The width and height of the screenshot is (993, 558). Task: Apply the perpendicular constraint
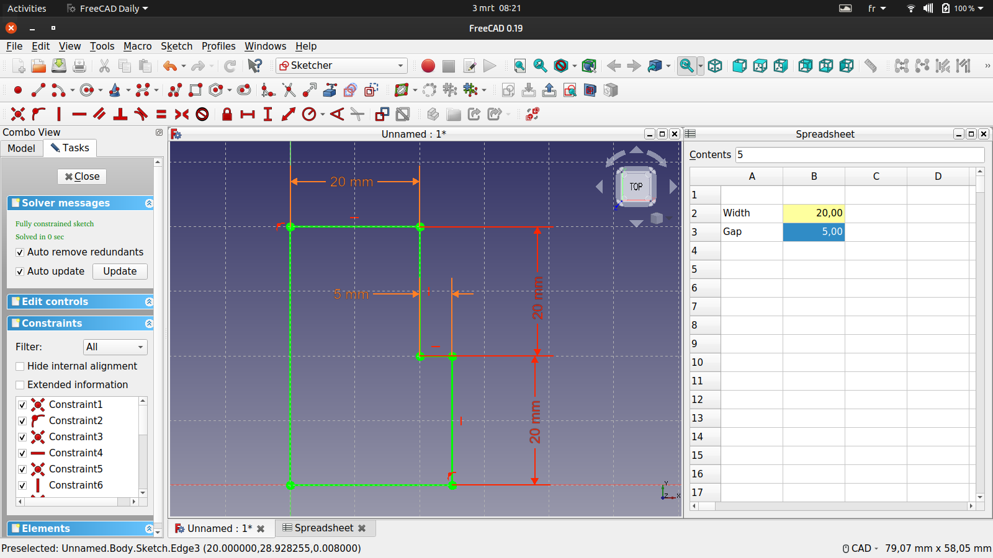pos(120,114)
